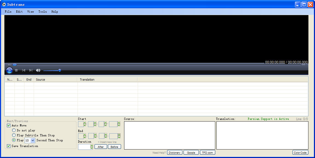Toggle the Auto Move checkbox
Image resolution: width=315 pixels, height=158 pixels.
pos(9,125)
